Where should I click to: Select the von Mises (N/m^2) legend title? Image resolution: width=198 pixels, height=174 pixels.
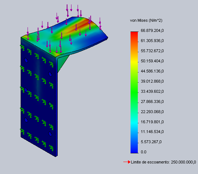pos(146,20)
